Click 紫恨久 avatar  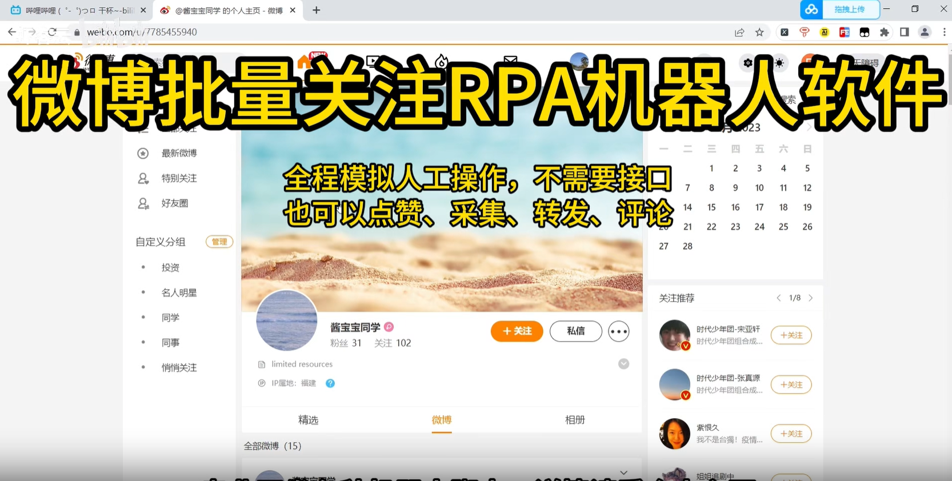[x=675, y=434]
